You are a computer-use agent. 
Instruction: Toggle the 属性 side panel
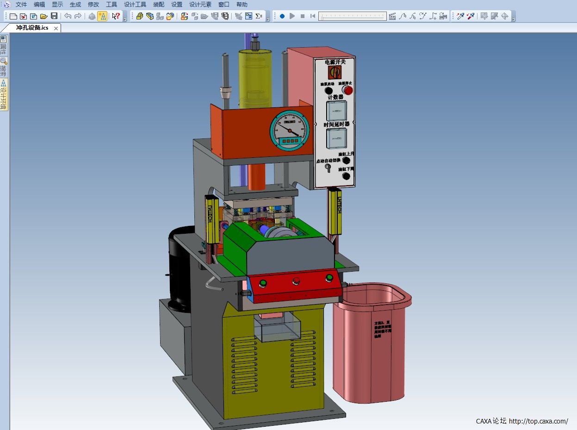tap(4, 45)
